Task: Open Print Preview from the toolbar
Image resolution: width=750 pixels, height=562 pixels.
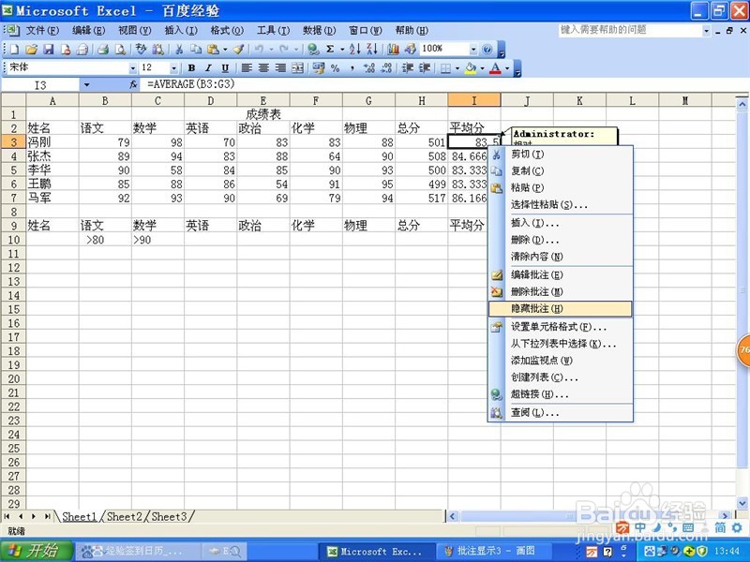Action: click(x=121, y=50)
